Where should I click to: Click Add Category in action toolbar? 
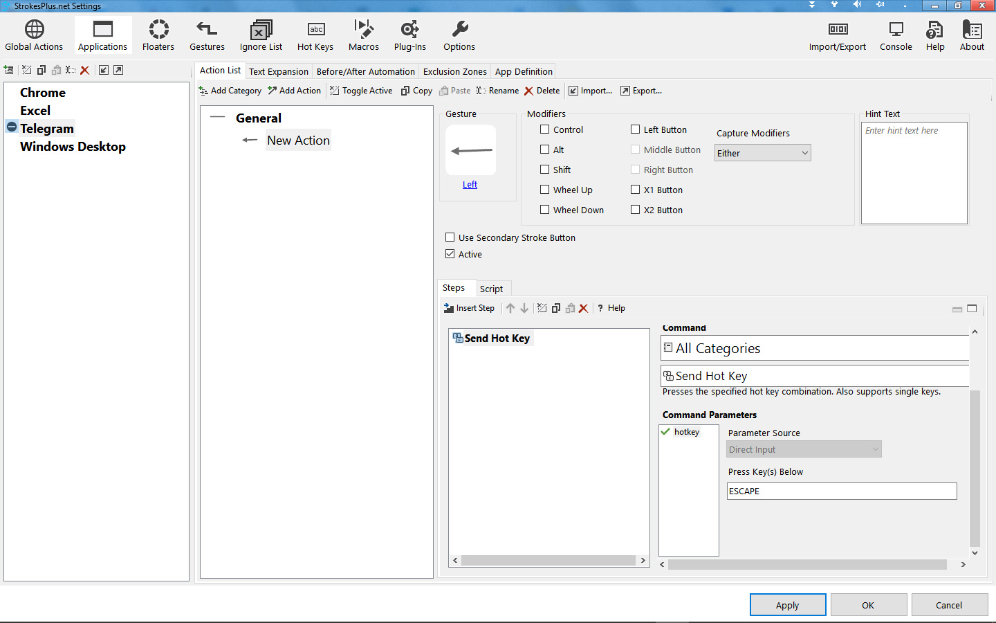230,91
